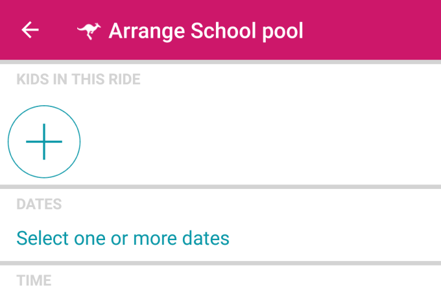Screen dimensions: 441x296
Task: Click the Arrange School pool title
Action: tap(206, 31)
